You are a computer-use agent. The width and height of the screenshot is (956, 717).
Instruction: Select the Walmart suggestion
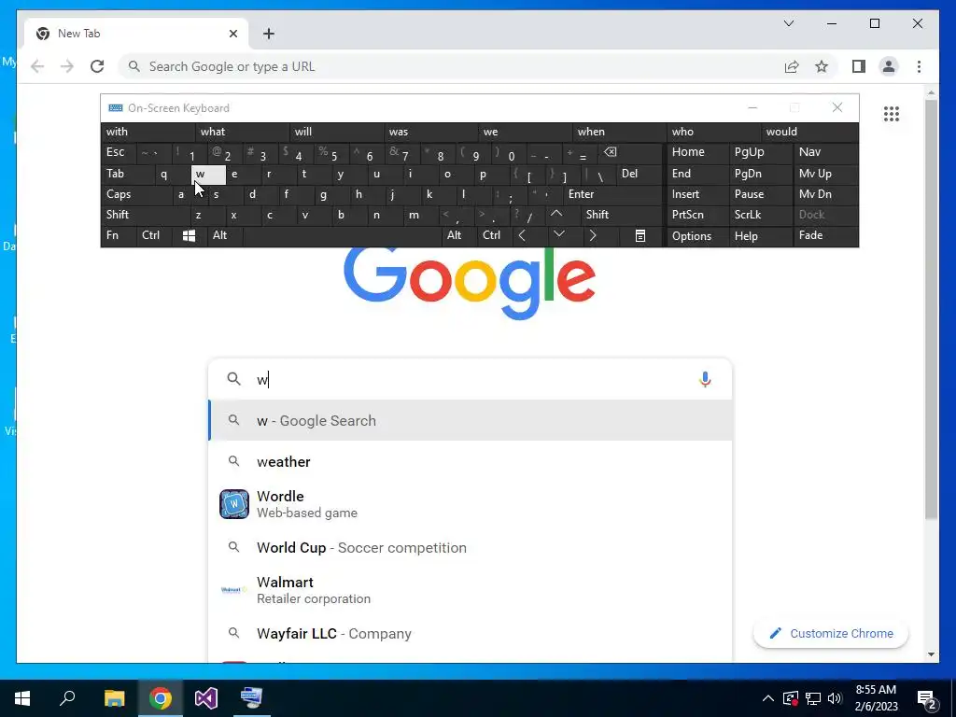[x=471, y=590]
